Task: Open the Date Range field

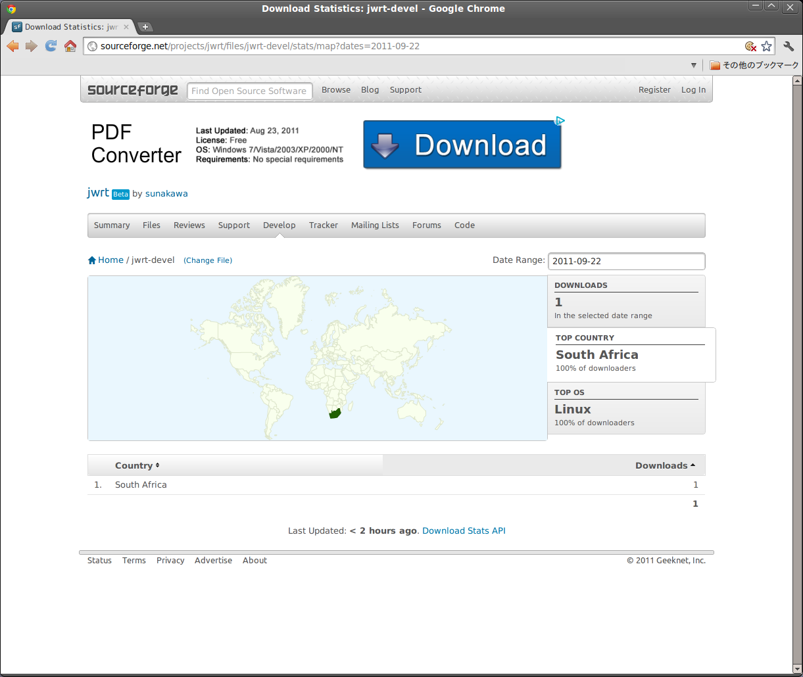Action: point(626,261)
